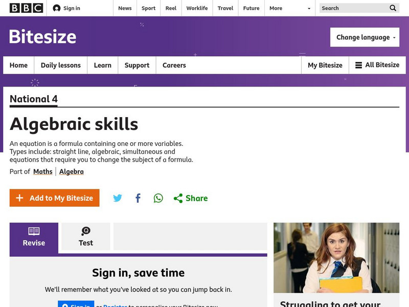Click the National 4 heading link
This screenshot has width=409, height=307.
click(34, 99)
